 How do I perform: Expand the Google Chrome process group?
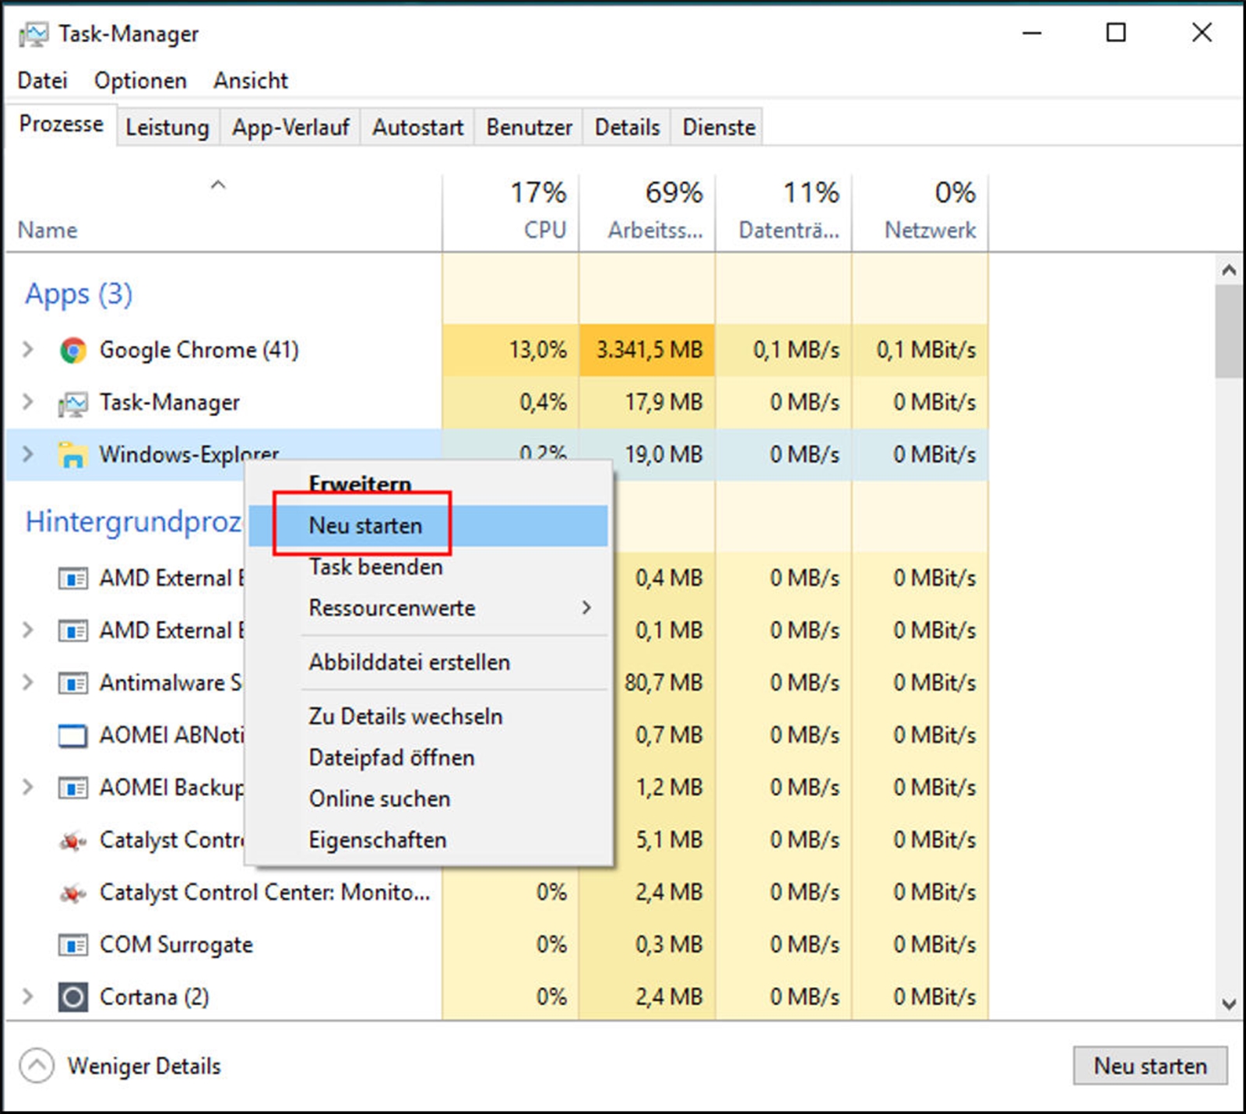(28, 350)
